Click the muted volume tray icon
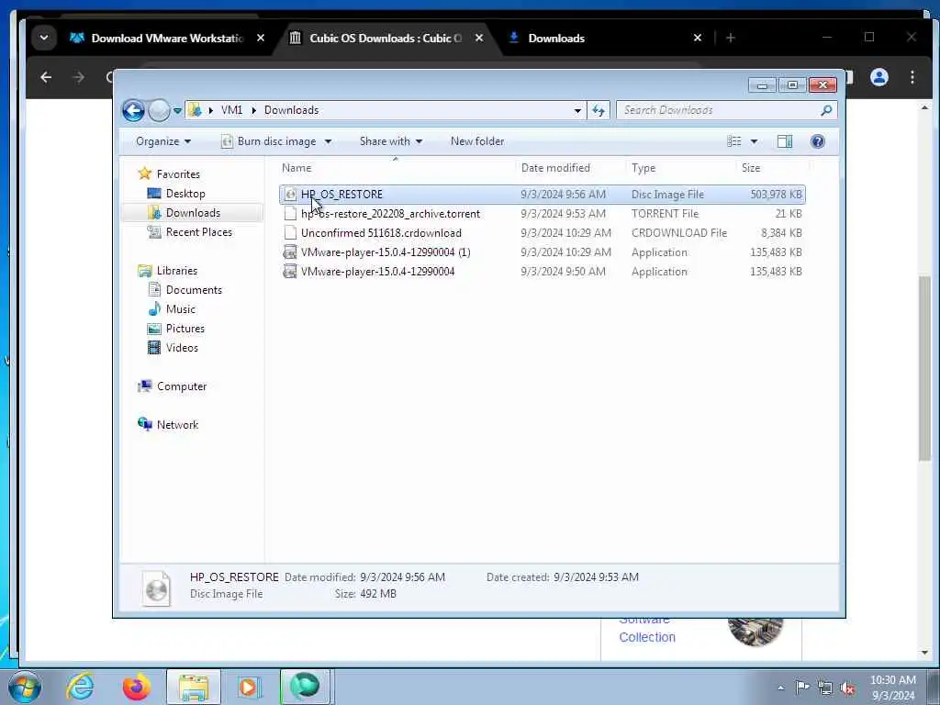The height and width of the screenshot is (705, 940). pyautogui.click(x=847, y=688)
